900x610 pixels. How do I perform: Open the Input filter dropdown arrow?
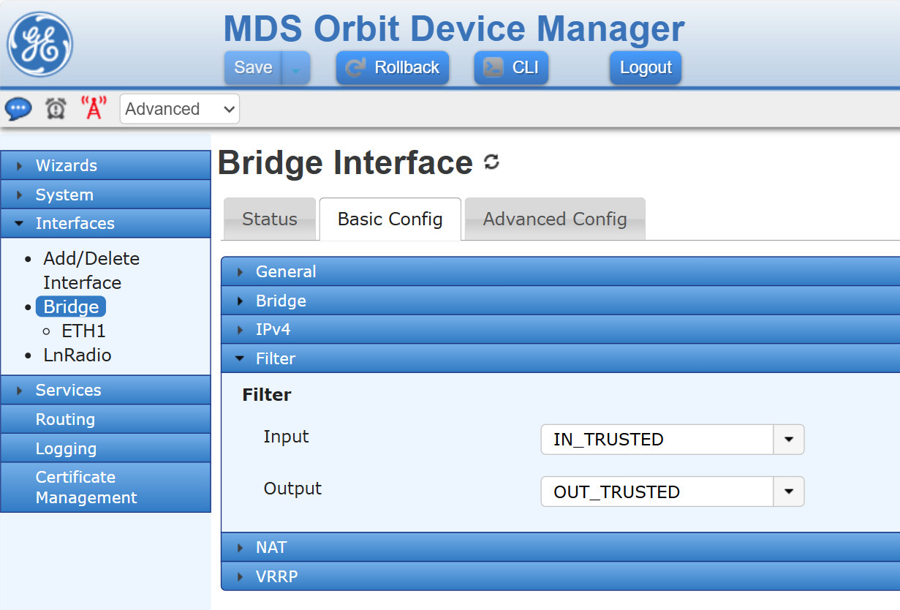click(x=788, y=440)
